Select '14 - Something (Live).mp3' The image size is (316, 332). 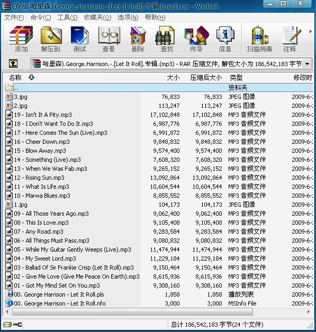tap(48, 160)
